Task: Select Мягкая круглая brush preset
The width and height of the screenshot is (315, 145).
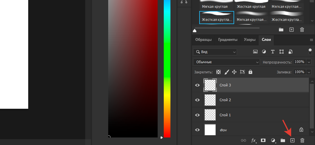Action: click(217, 5)
